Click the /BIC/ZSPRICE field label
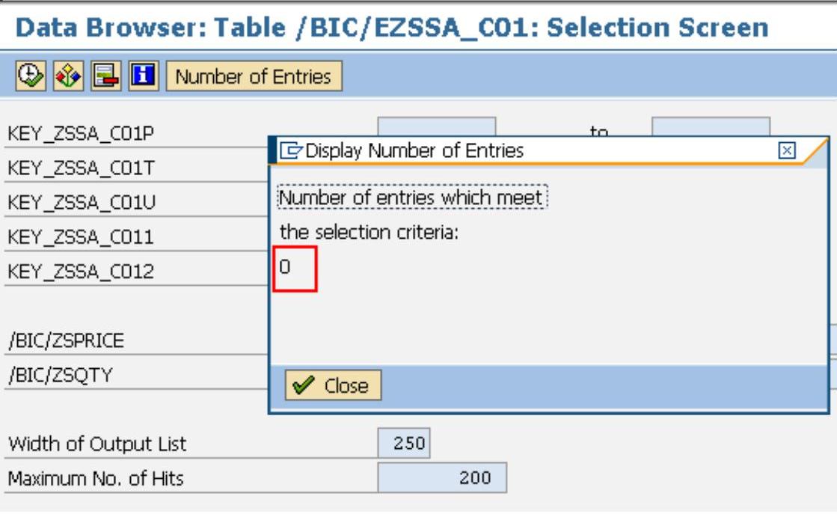Viewport: 837px width, 514px height. [66, 341]
